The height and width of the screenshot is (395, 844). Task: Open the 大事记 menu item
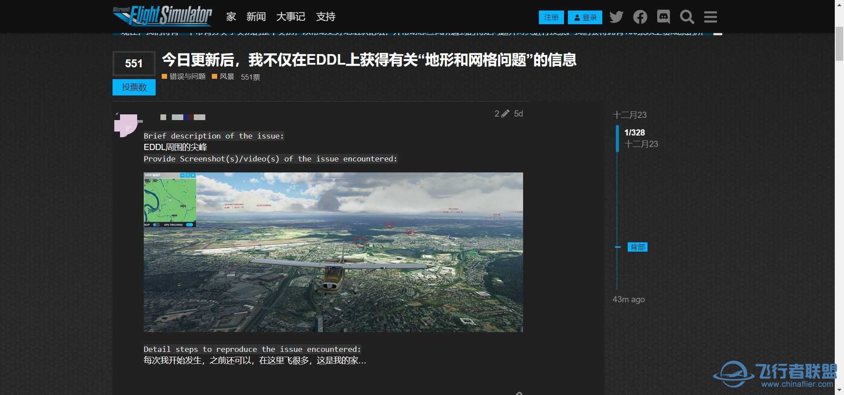point(291,17)
